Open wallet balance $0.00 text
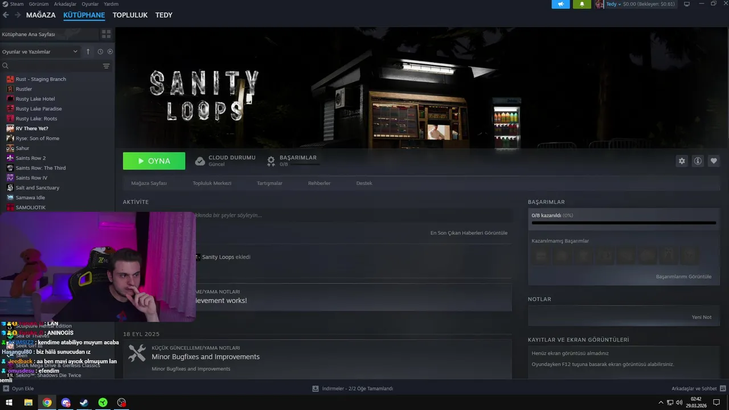 coord(649,4)
